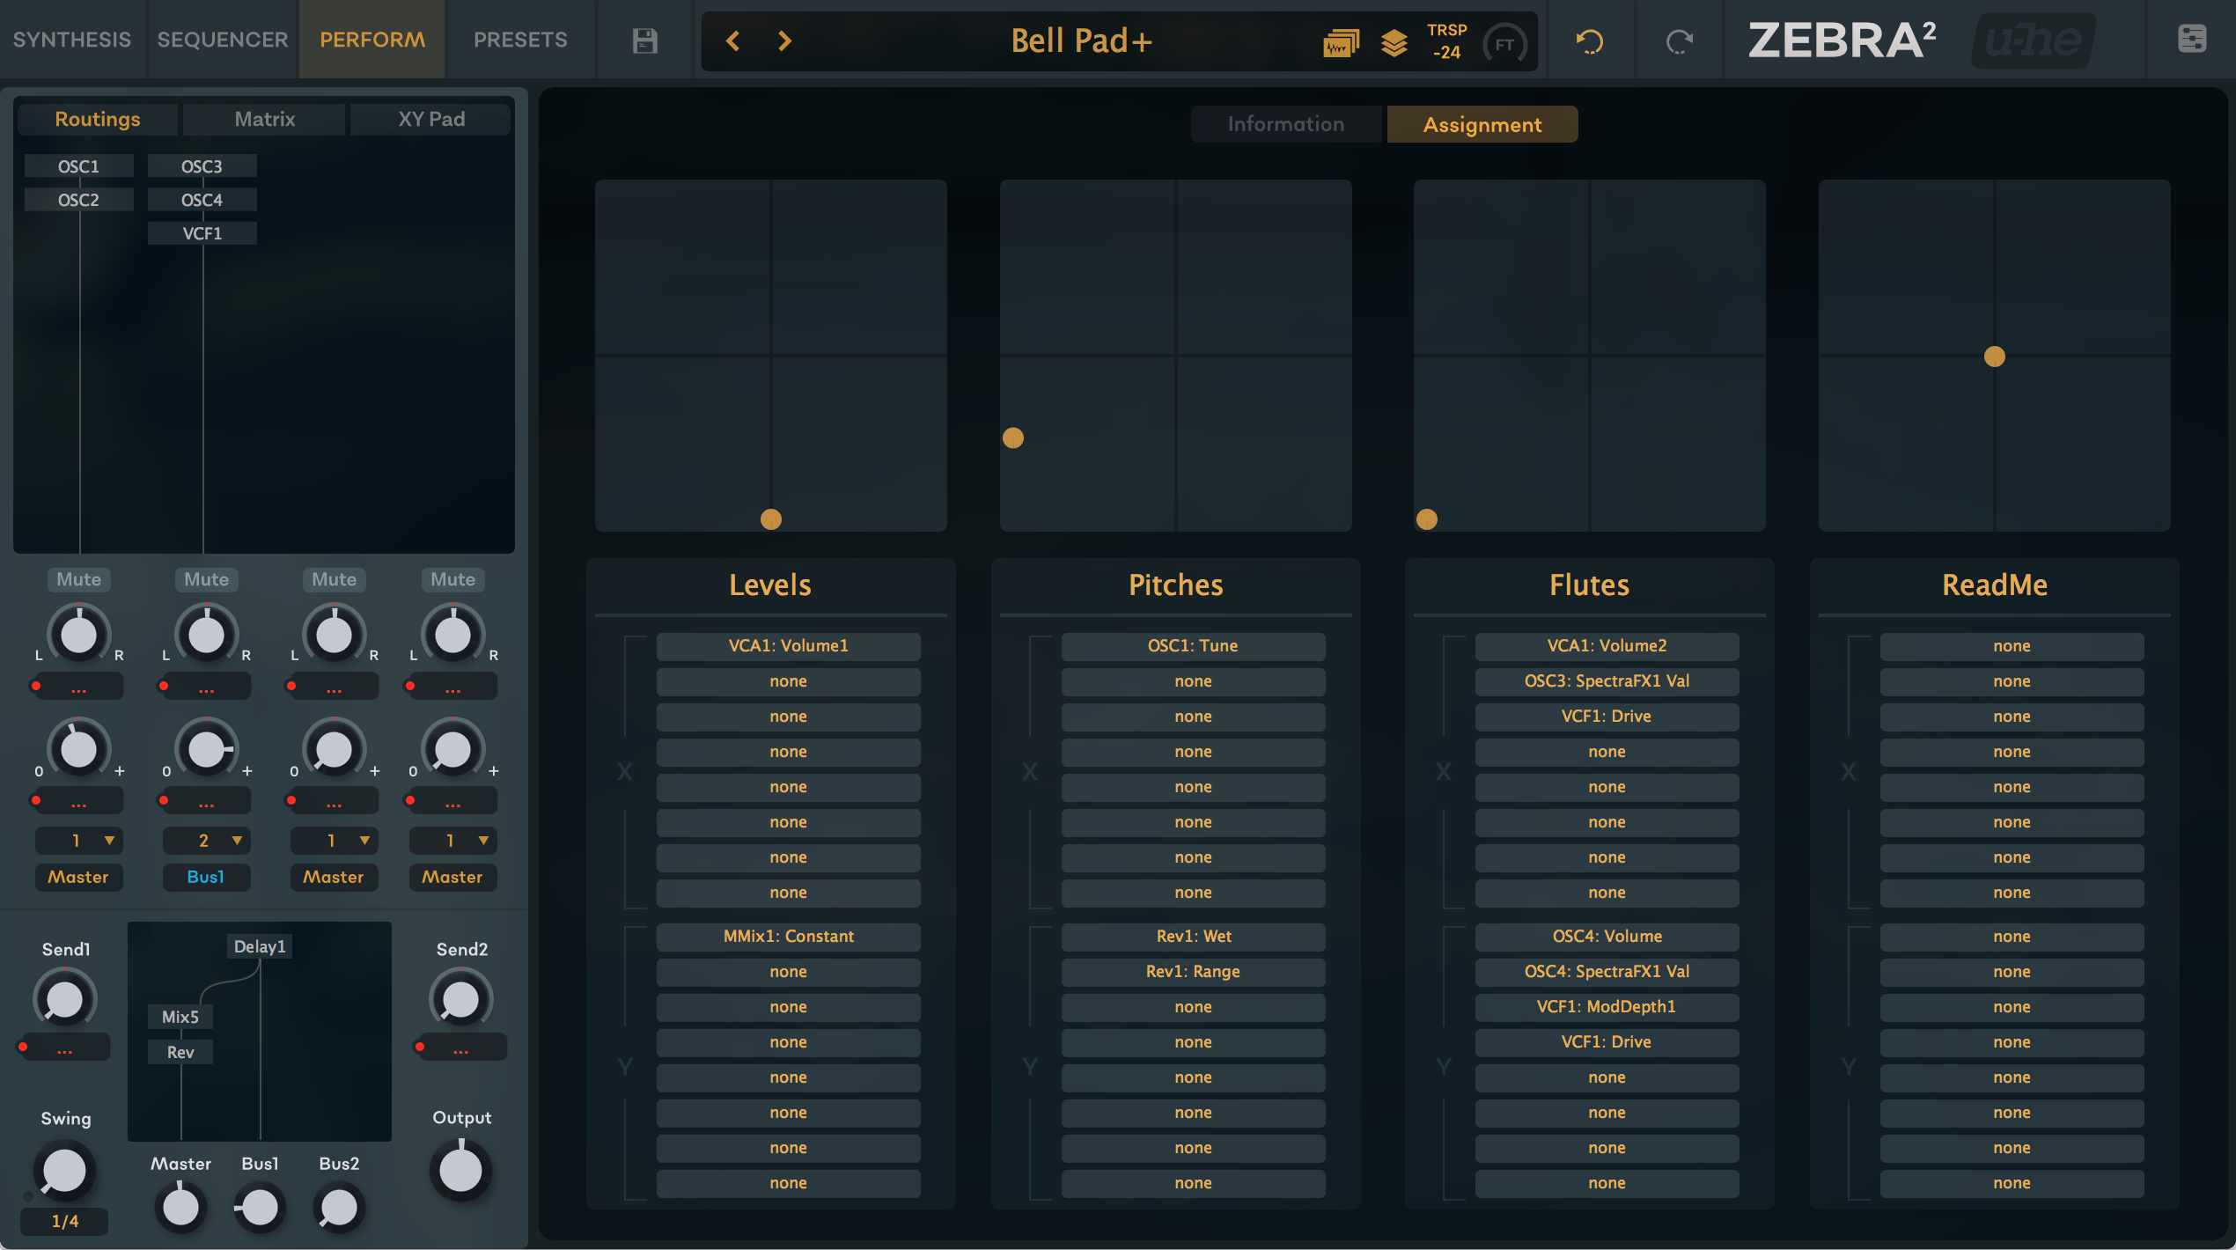
Task: Click the keyboard/MIDI icon beside preset name
Action: 1341,42
